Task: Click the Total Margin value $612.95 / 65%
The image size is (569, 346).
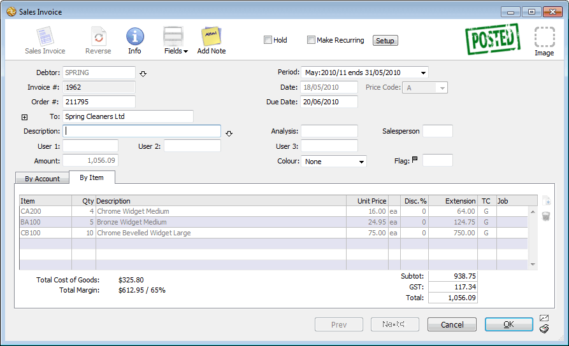Action: 142,290
